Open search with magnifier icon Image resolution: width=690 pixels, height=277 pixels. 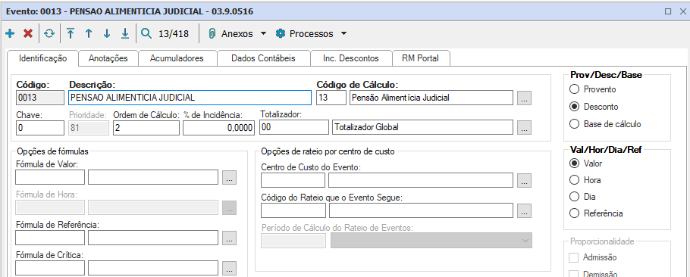[146, 33]
